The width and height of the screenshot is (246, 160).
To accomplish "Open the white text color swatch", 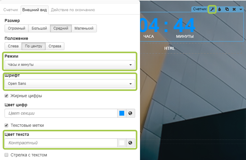I will coord(122,143).
